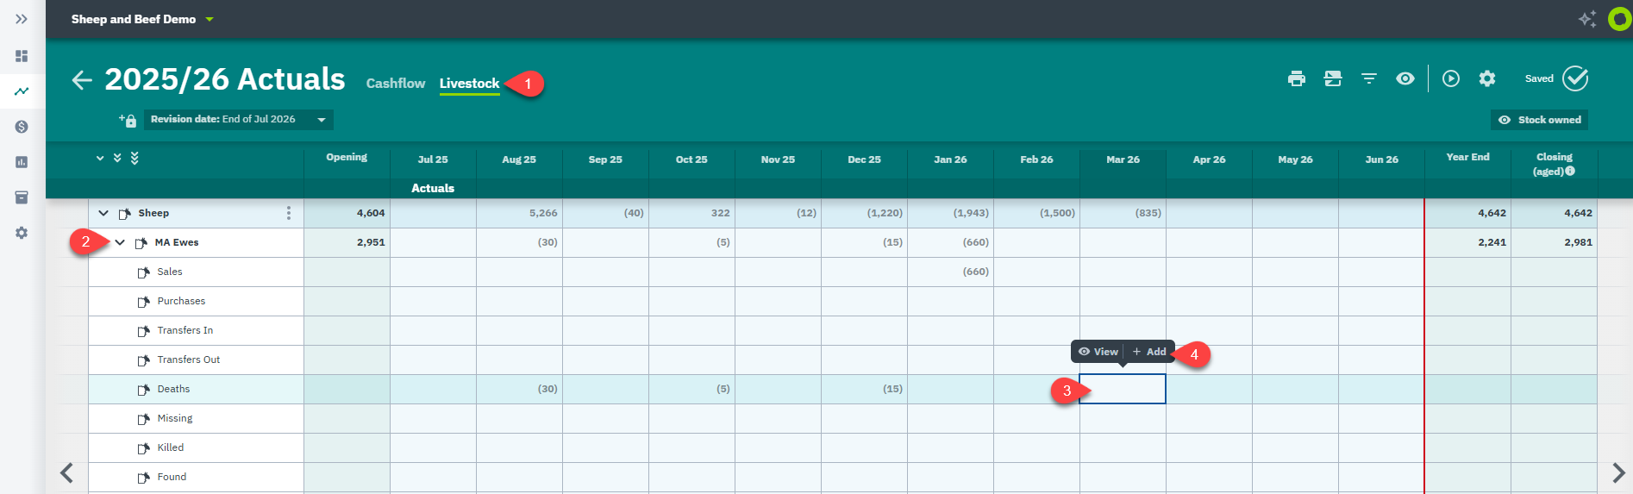Collapse the Sheep row group
The height and width of the screenshot is (494, 1633).
tap(103, 213)
